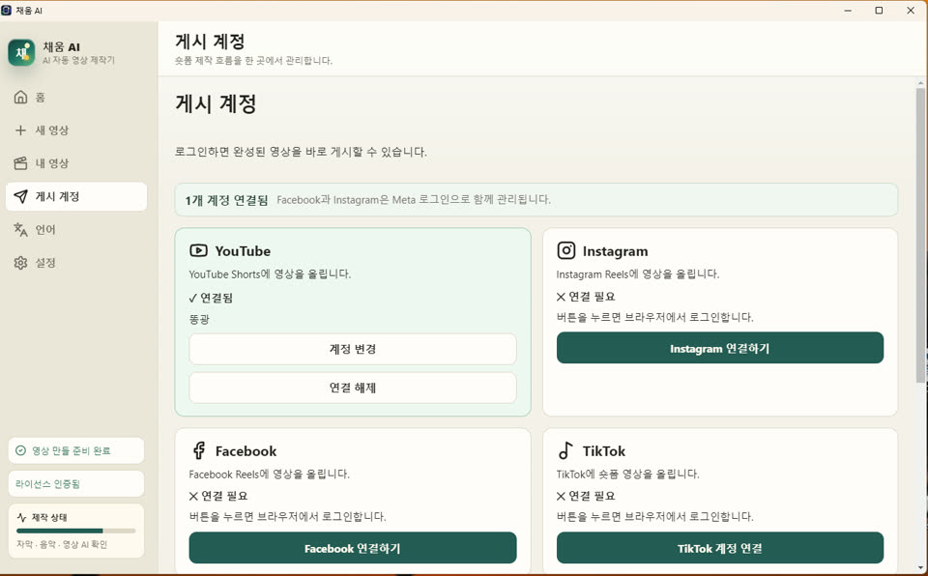This screenshot has width=928, height=576.
Task: Click the YouTube play icon on card
Action: point(198,250)
